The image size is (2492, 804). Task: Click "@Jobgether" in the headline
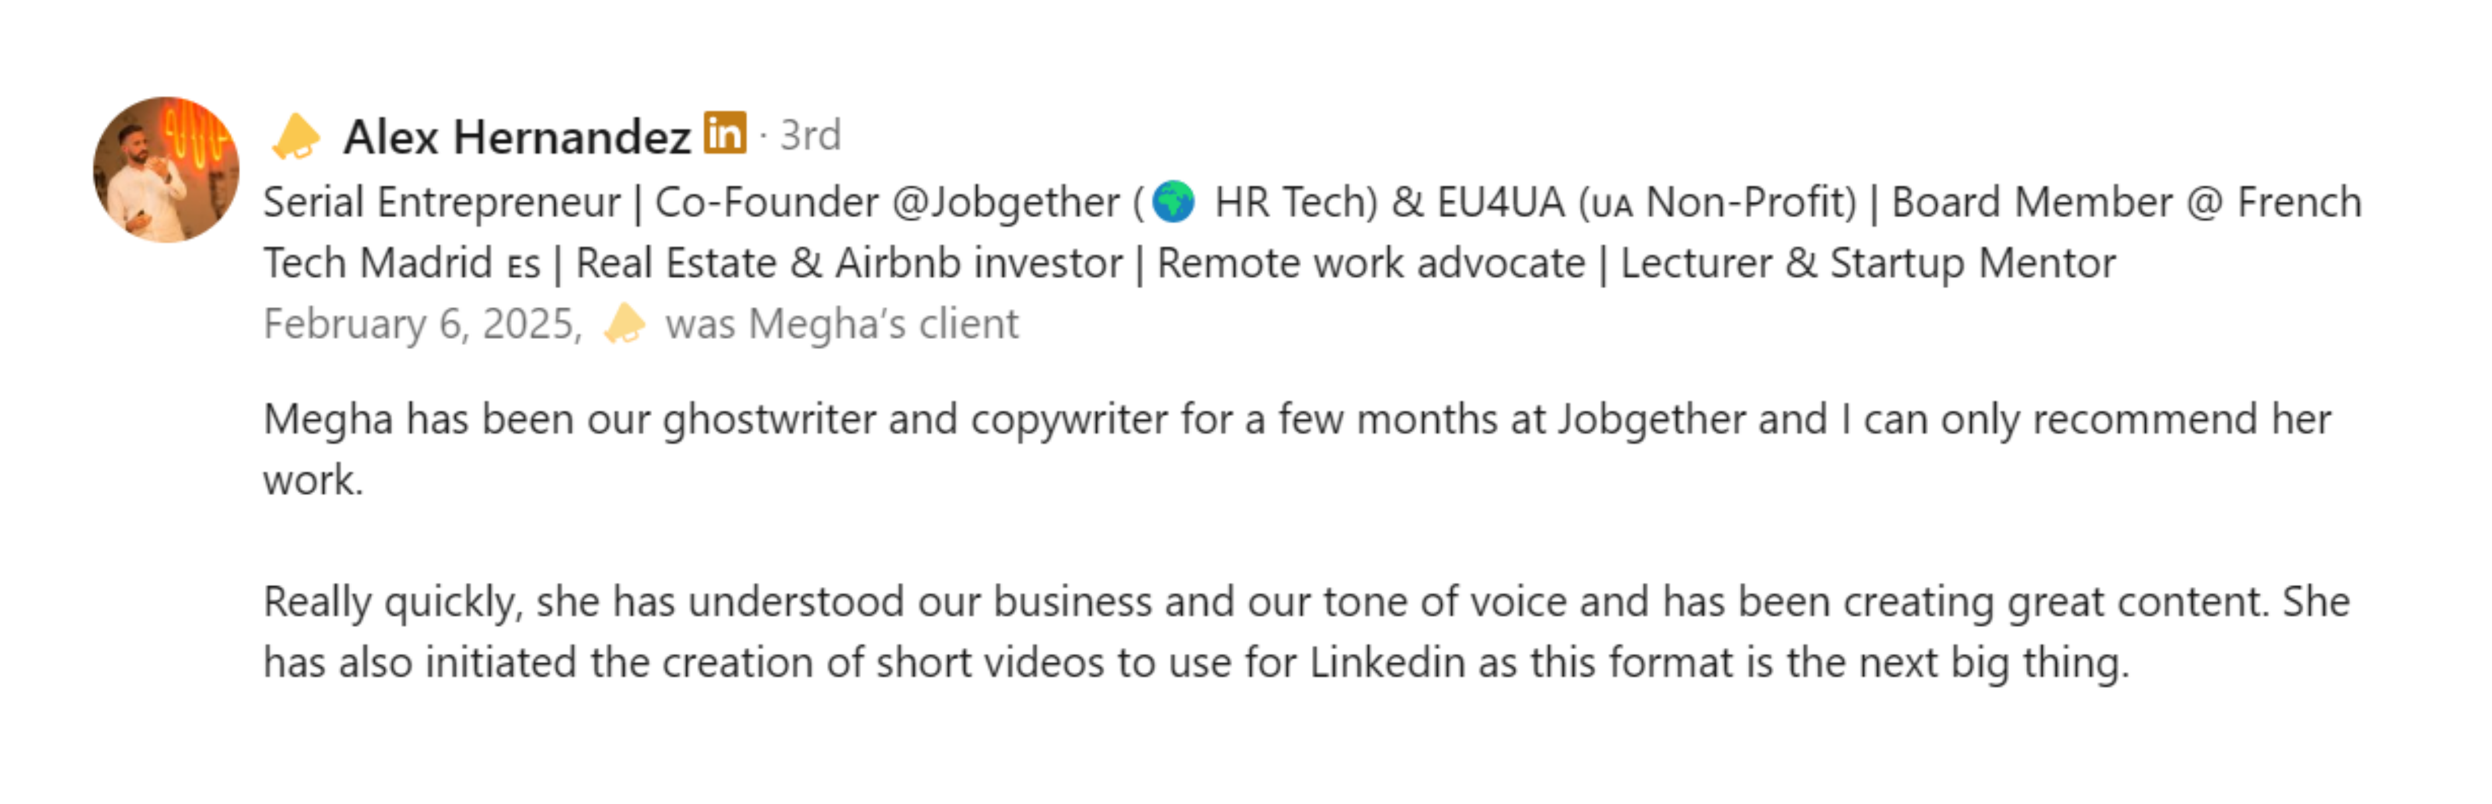coord(1005,203)
